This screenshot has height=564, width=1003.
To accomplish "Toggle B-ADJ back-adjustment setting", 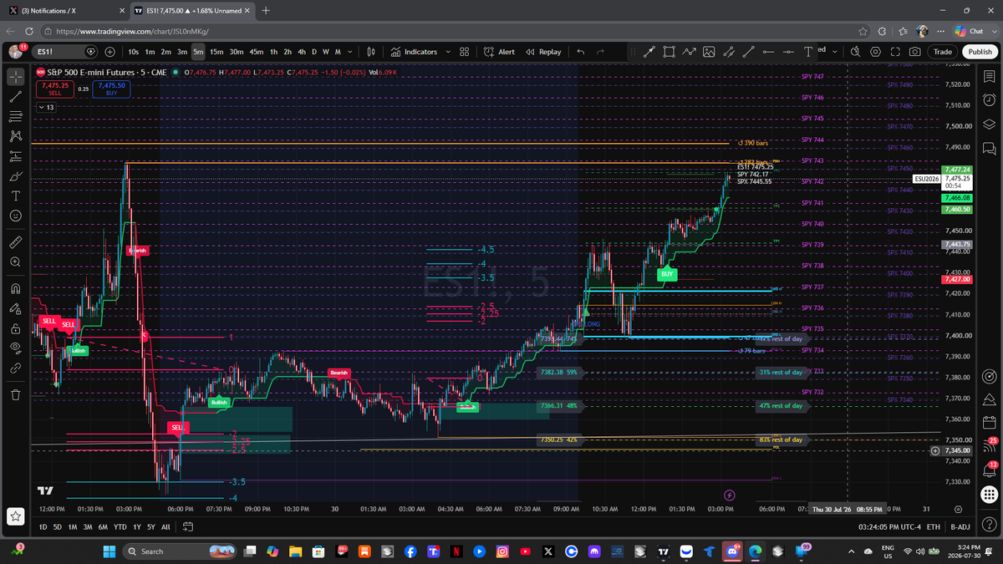I will 960,527.
